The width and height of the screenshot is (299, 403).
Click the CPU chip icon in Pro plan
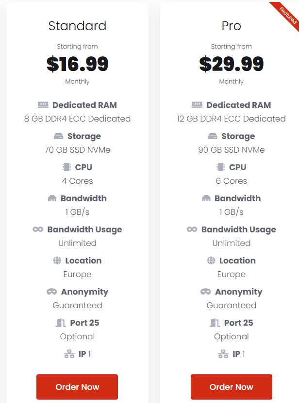221,167
